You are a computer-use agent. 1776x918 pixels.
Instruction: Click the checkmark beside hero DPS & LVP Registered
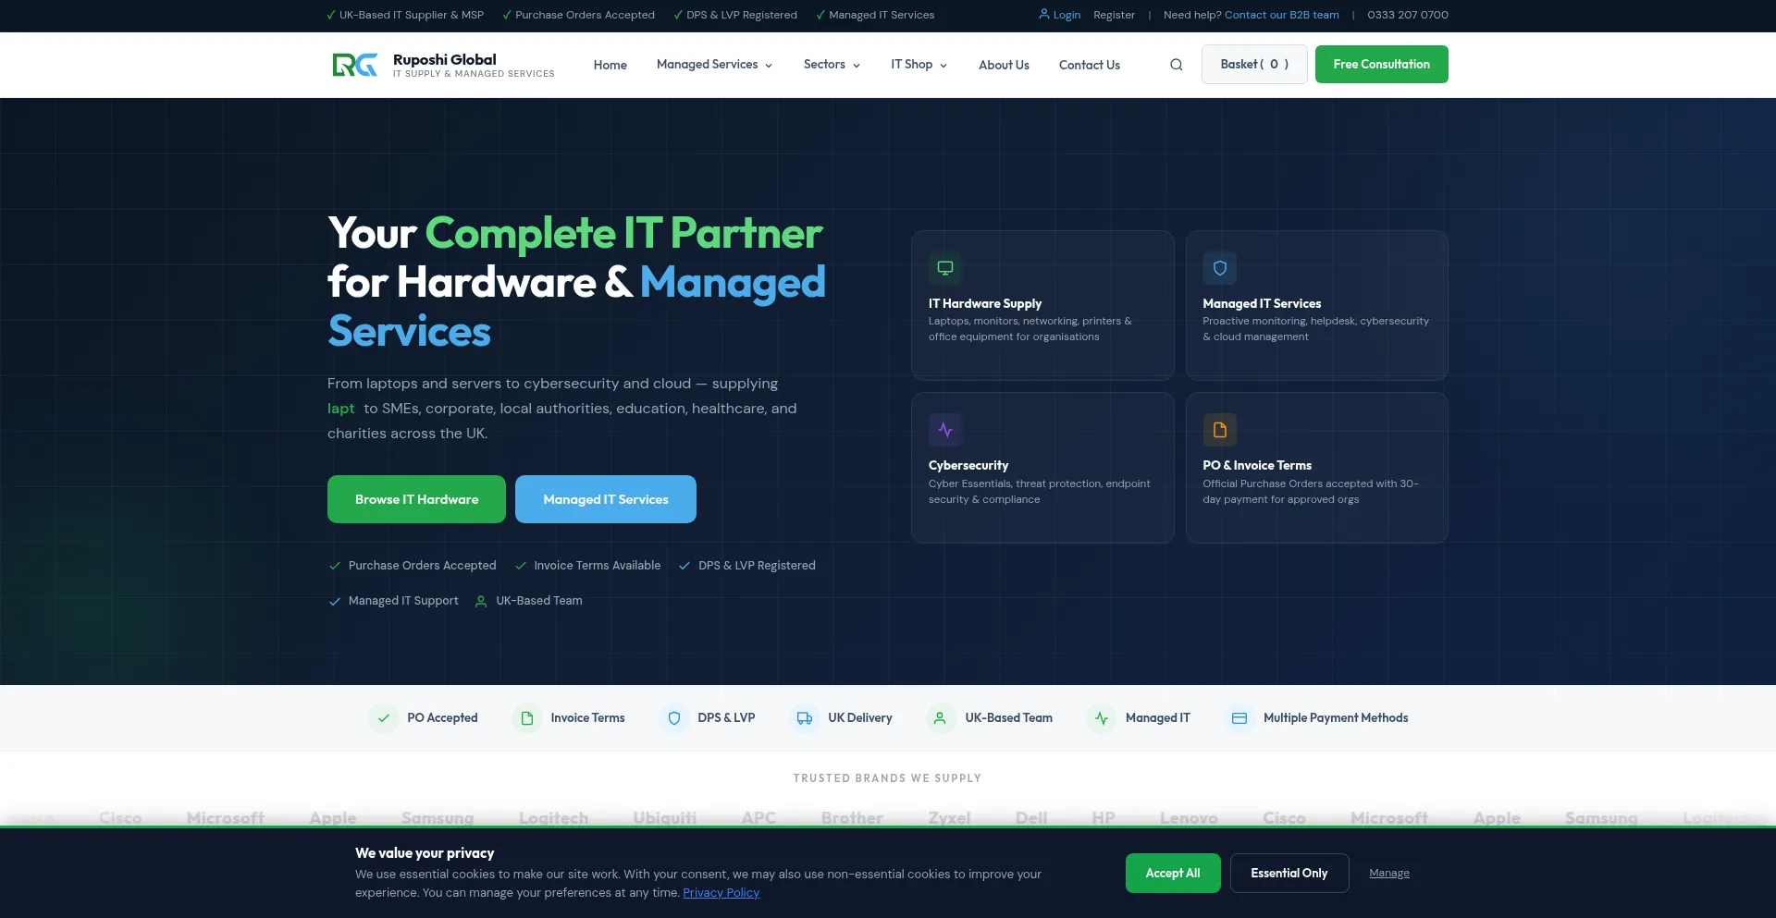click(x=684, y=566)
